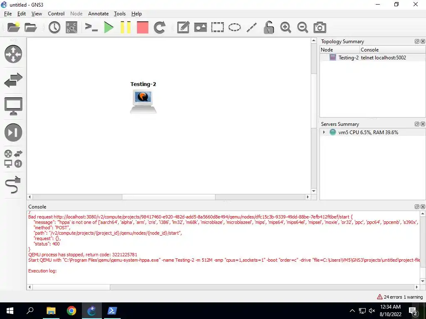
Task: Suspend all nodes with yellow pause
Action: tap(126, 27)
